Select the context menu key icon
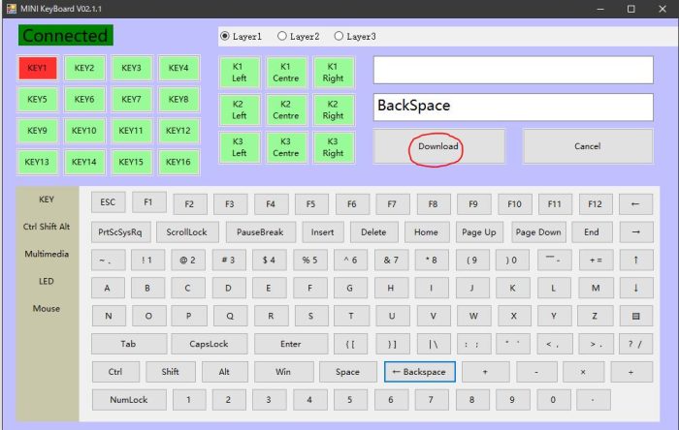Image resolution: width=679 pixels, height=430 pixels. click(x=635, y=316)
